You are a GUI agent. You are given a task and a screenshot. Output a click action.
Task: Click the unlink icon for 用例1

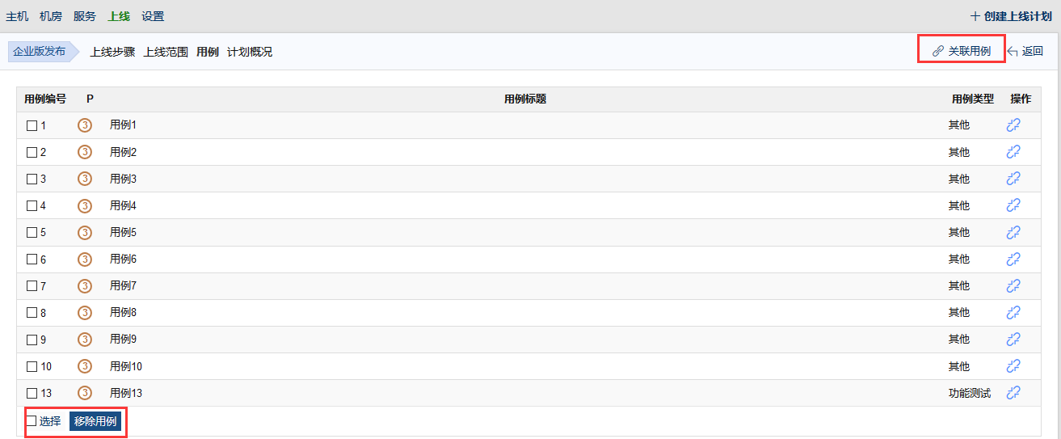point(1013,125)
